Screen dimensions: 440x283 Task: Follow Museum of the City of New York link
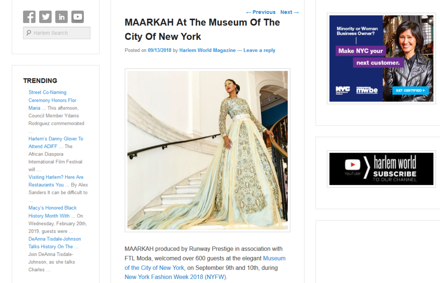pos(205,263)
